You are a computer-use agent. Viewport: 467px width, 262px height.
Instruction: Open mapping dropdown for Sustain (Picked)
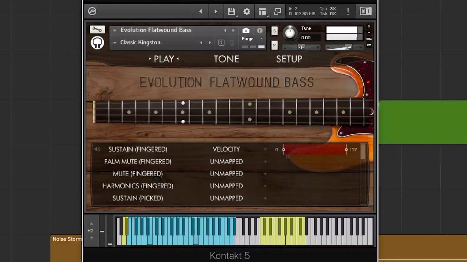click(265, 198)
